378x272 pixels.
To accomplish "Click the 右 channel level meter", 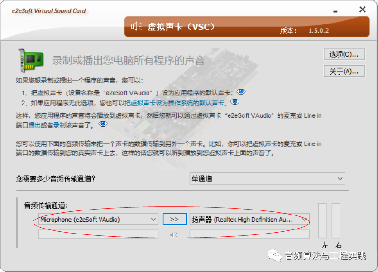I will [x=336, y=221].
